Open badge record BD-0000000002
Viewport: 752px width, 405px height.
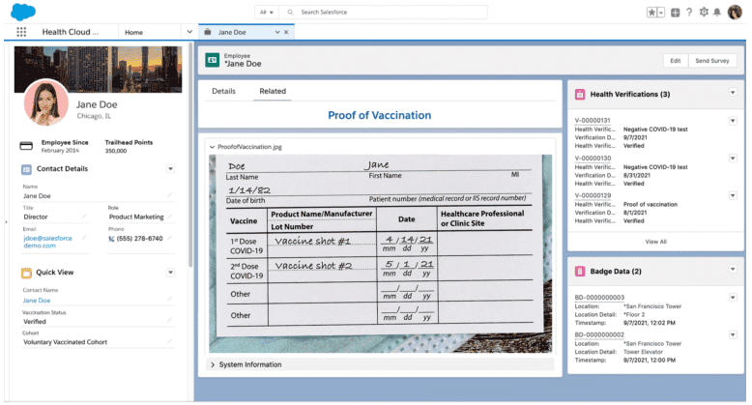click(599, 335)
